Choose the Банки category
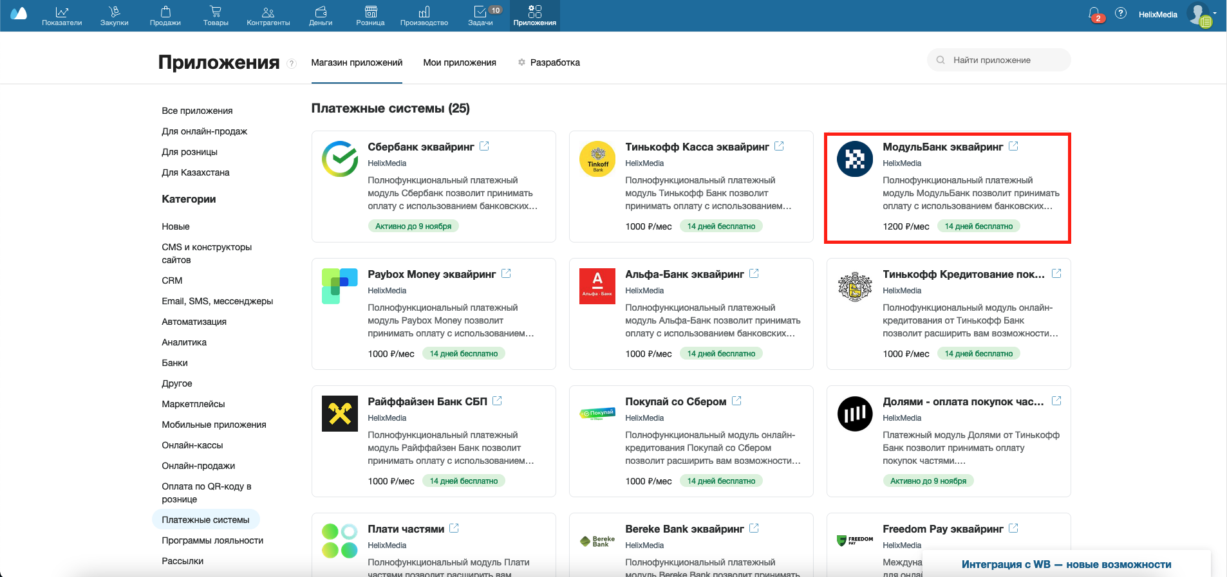The image size is (1227, 577). (x=175, y=363)
